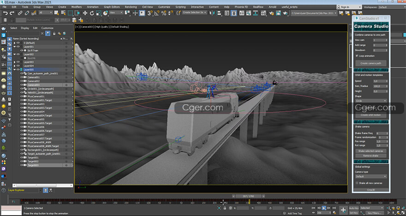Viewport: 406px width, 216px height.
Task: Toggle the Loop animation checkbox
Action: click(357, 56)
